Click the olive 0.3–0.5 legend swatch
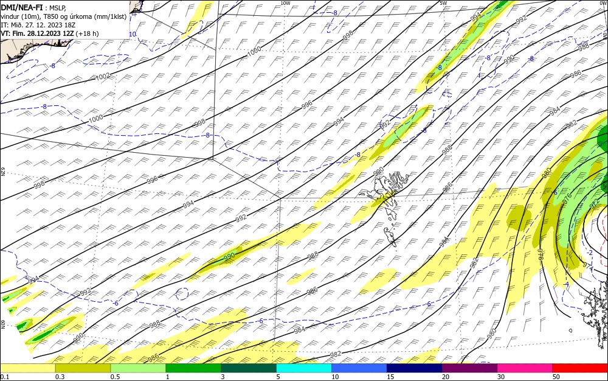Screen dimensions: 608x381 (x=83, y=368)
